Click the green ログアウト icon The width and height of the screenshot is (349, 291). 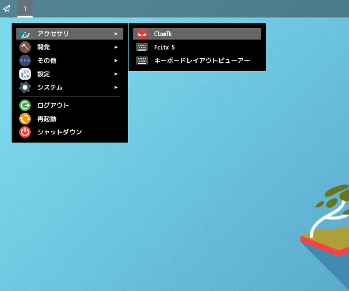click(25, 105)
